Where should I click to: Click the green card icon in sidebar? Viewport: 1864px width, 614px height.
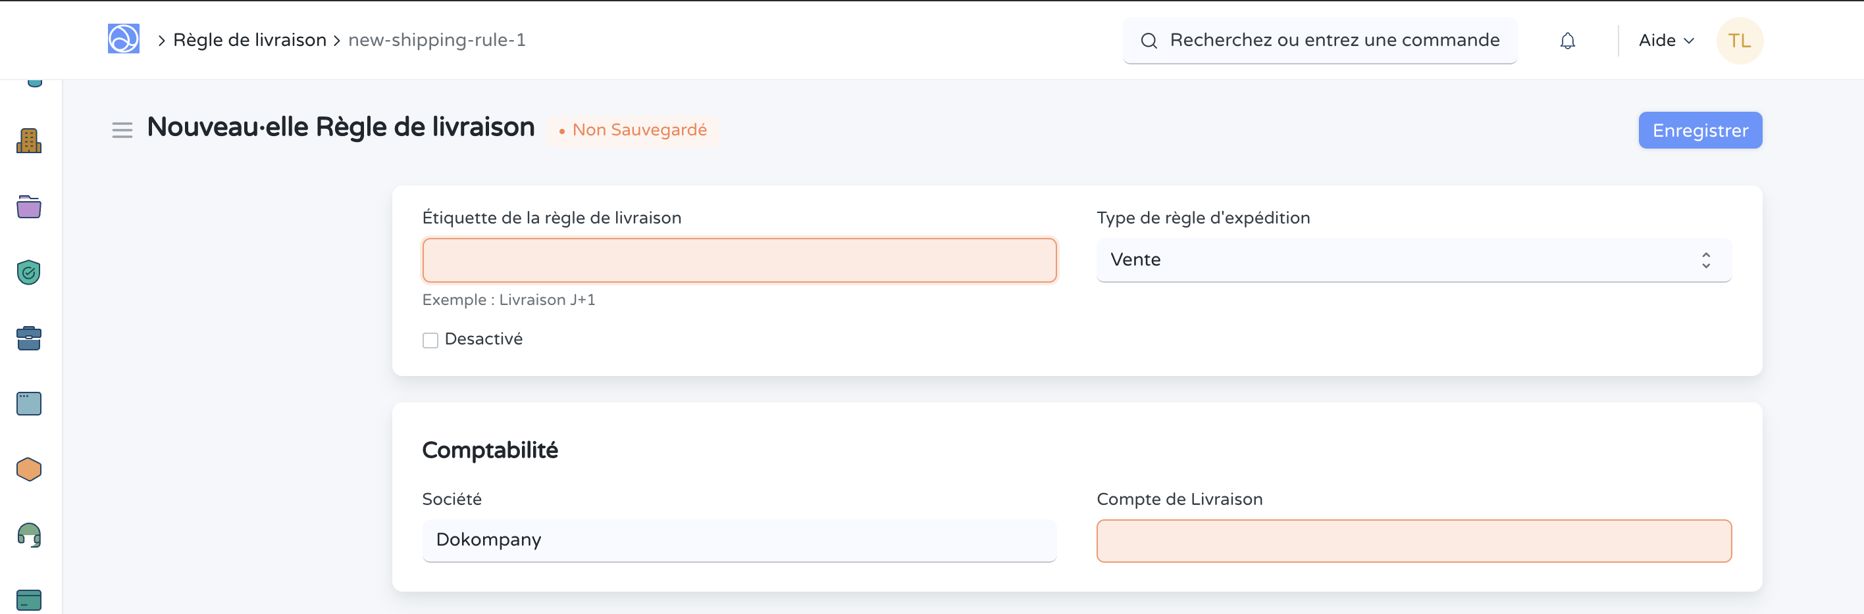coord(29,600)
